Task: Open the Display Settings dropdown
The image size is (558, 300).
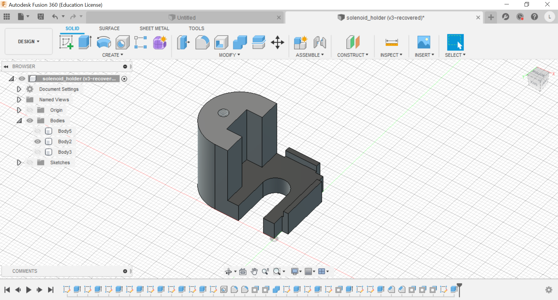Action: click(296, 271)
